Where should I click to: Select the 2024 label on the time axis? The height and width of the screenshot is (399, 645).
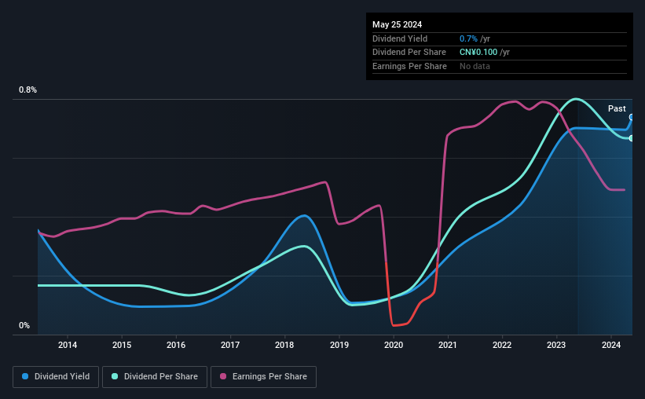click(x=611, y=345)
